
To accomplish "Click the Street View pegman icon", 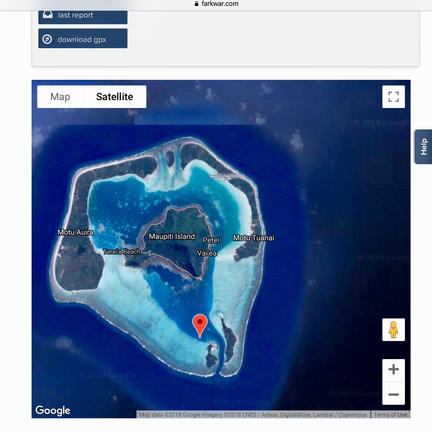I will pyautogui.click(x=393, y=330).
